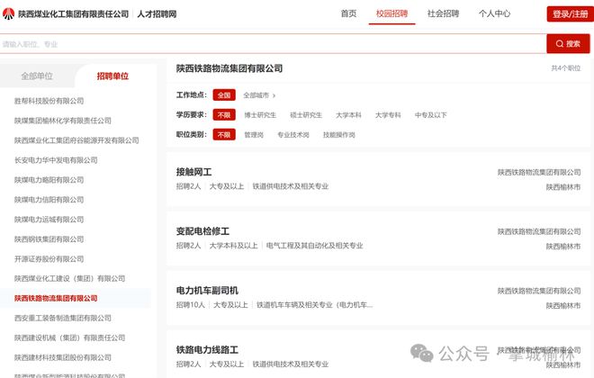Open the 铁路电力线路工 job posting
Screen dimensions: 594x378
pyautogui.click(x=207, y=350)
